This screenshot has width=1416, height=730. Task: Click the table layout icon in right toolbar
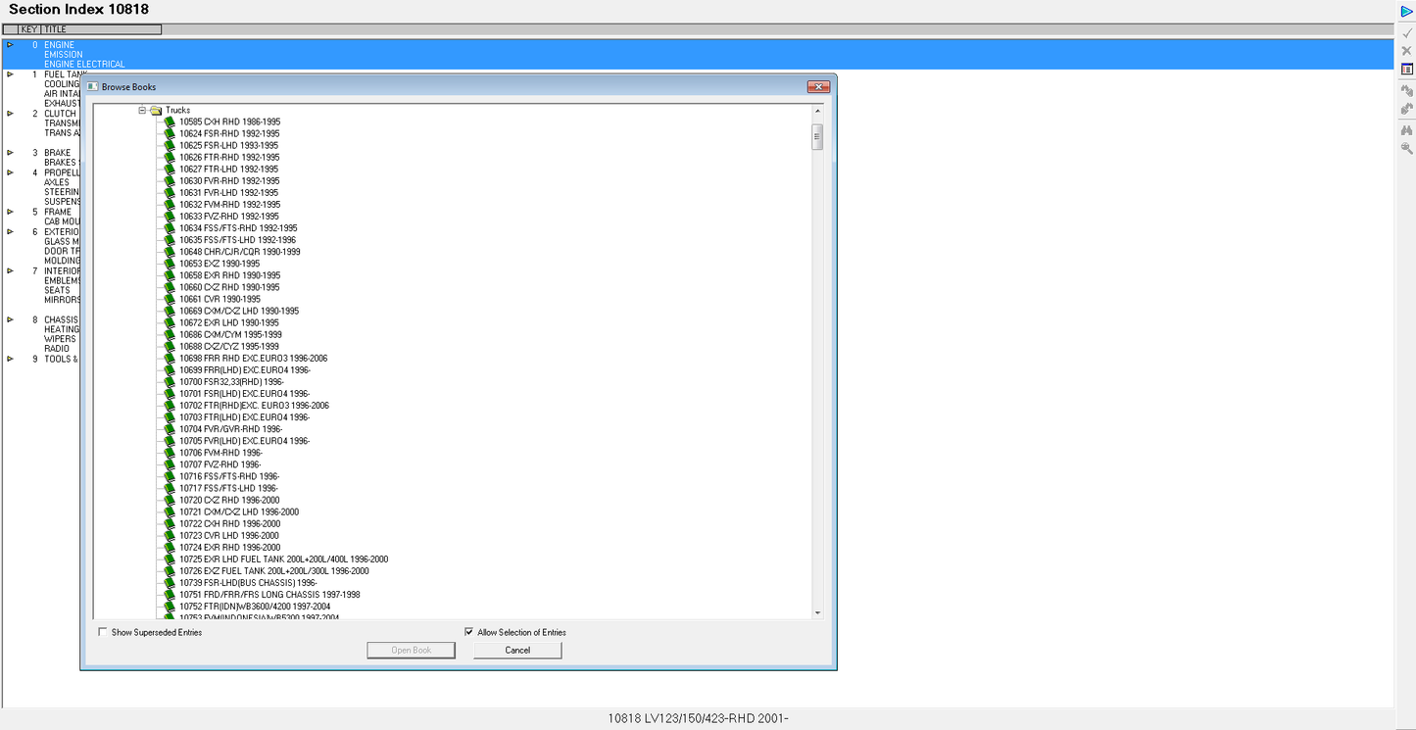[1406, 69]
